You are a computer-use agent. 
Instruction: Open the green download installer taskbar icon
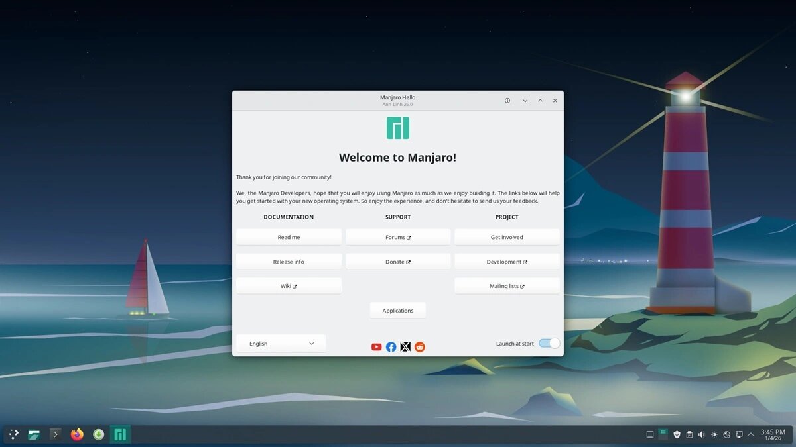click(98, 434)
